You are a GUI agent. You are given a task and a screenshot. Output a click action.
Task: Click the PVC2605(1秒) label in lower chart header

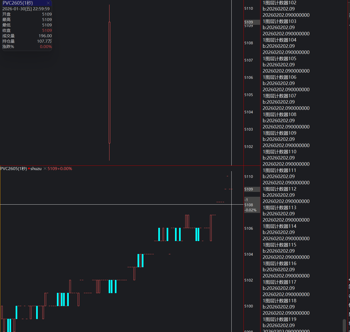click(13, 169)
